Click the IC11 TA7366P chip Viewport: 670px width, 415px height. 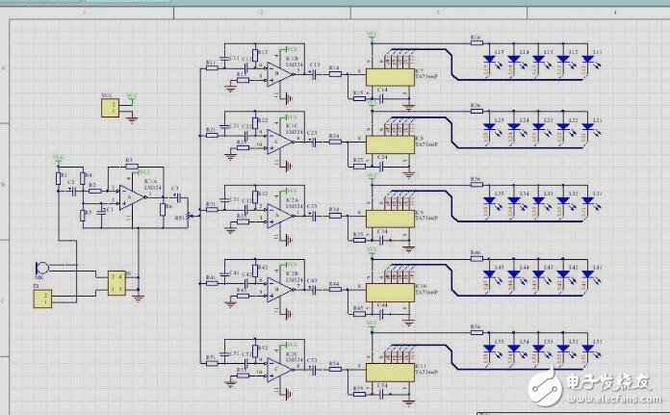(x=395, y=372)
